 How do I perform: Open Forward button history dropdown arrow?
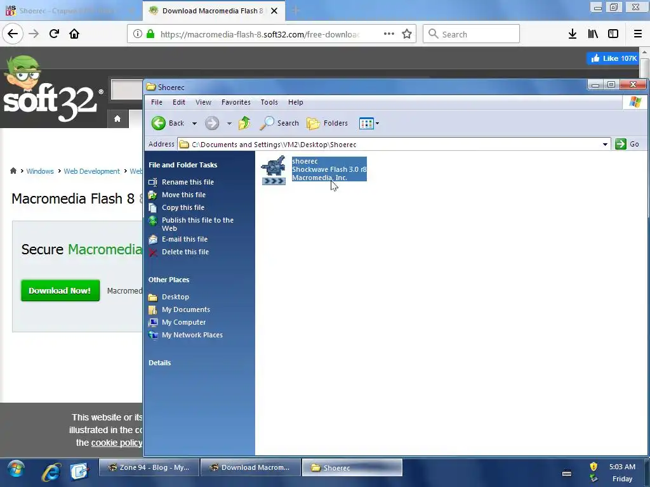coord(229,124)
